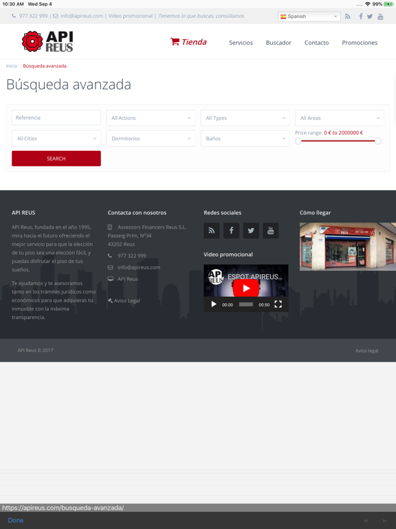Open the Contacto menu
This screenshot has height=529, width=396.
click(316, 43)
